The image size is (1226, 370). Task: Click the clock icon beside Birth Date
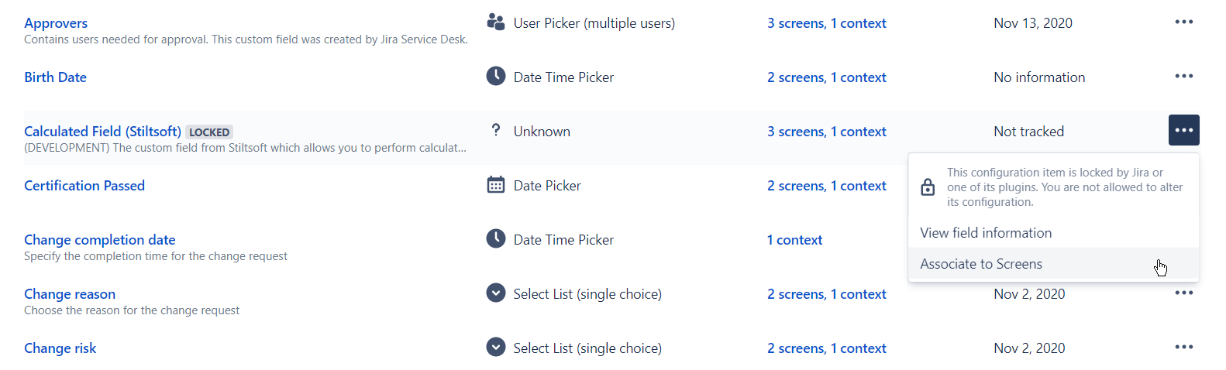pos(496,76)
